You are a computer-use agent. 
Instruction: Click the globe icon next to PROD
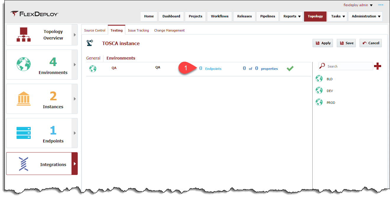319,102
